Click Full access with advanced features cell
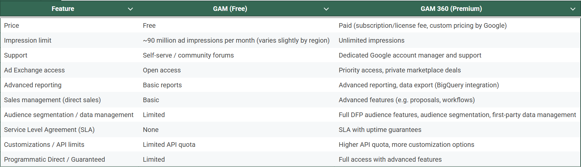Viewport: 581px width, 167px height. click(x=390, y=159)
